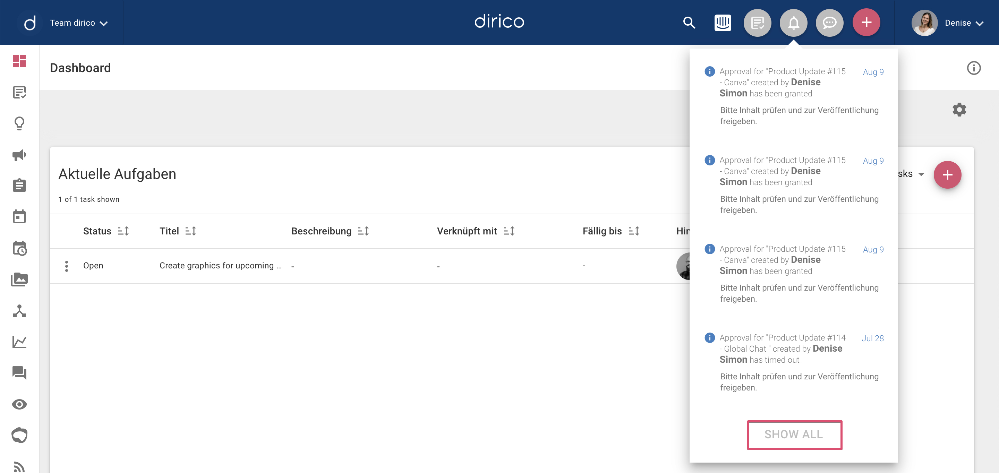999x473 pixels.
Task: Expand the Team dirico dropdown
Action: click(79, 23)
